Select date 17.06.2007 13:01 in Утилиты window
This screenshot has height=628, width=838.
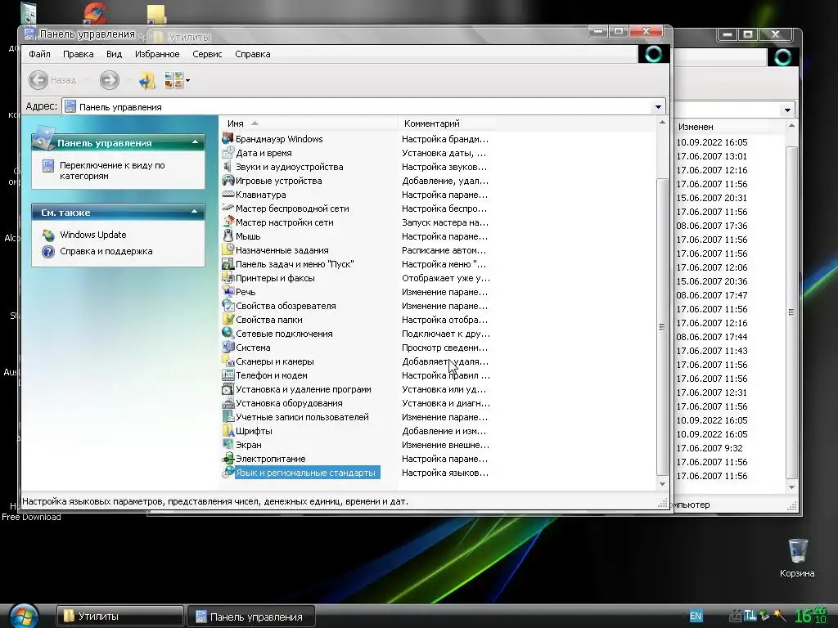pyautogui.click(x=711, y=156)
